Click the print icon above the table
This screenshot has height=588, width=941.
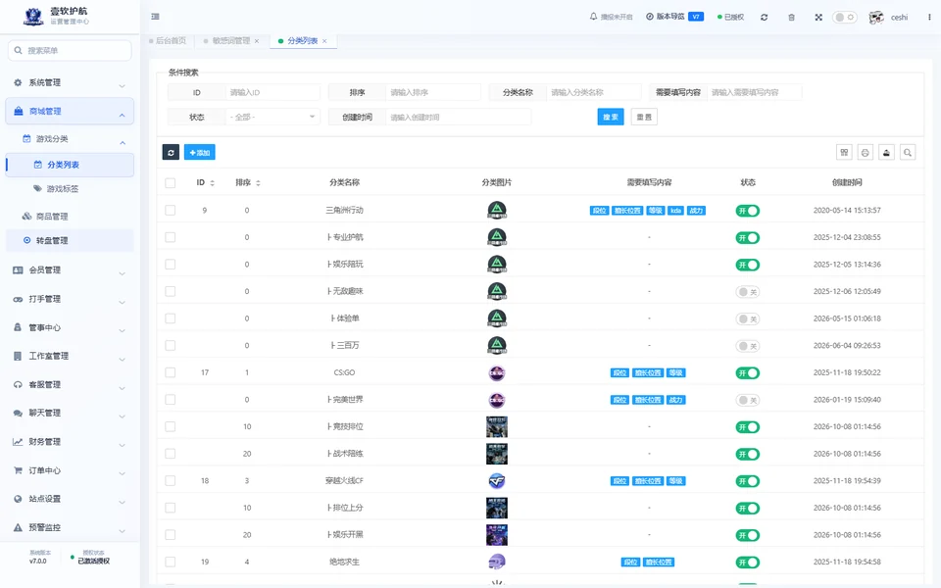(x=865, y=153)
